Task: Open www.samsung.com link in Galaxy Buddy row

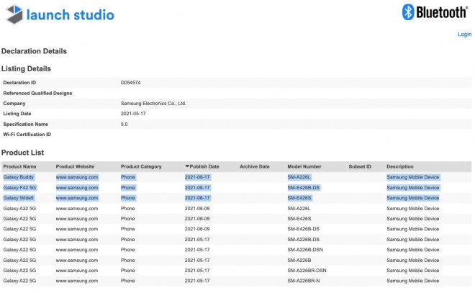Action: 76,177
